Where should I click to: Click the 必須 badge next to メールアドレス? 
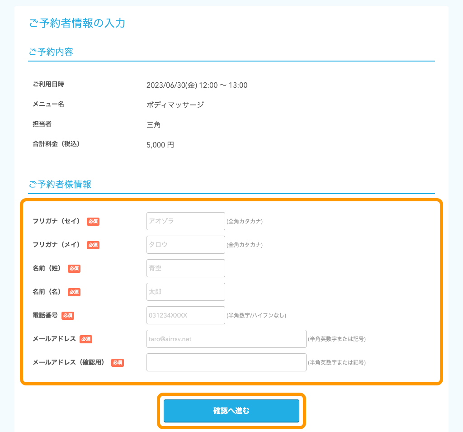tap(86, 339)
